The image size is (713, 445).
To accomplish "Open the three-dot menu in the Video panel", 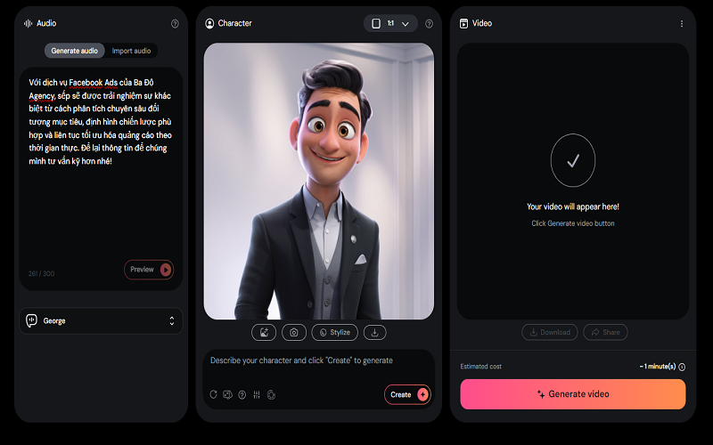I will (682, 23).
